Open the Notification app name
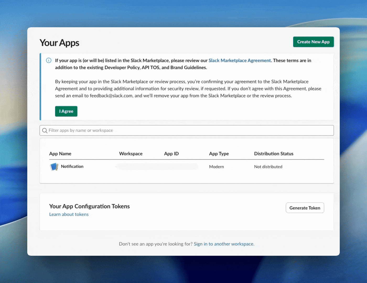The image size is (367, 283). tap(72, 166)
